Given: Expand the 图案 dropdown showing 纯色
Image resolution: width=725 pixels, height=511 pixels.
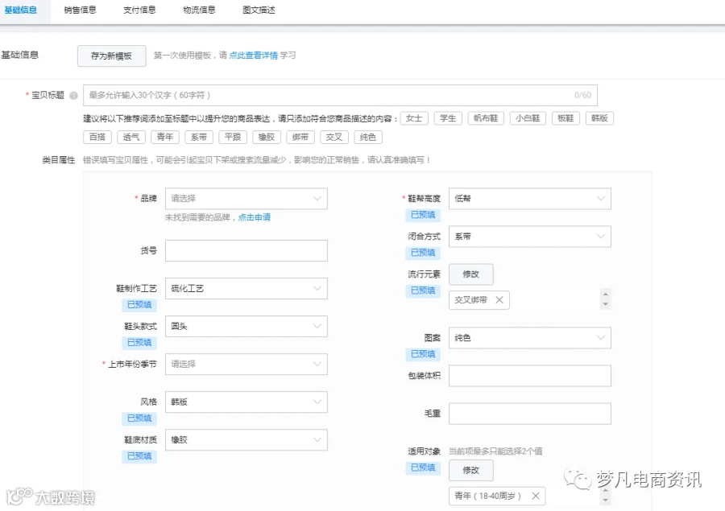Looking at the screenshot, I should click(530, 338).
